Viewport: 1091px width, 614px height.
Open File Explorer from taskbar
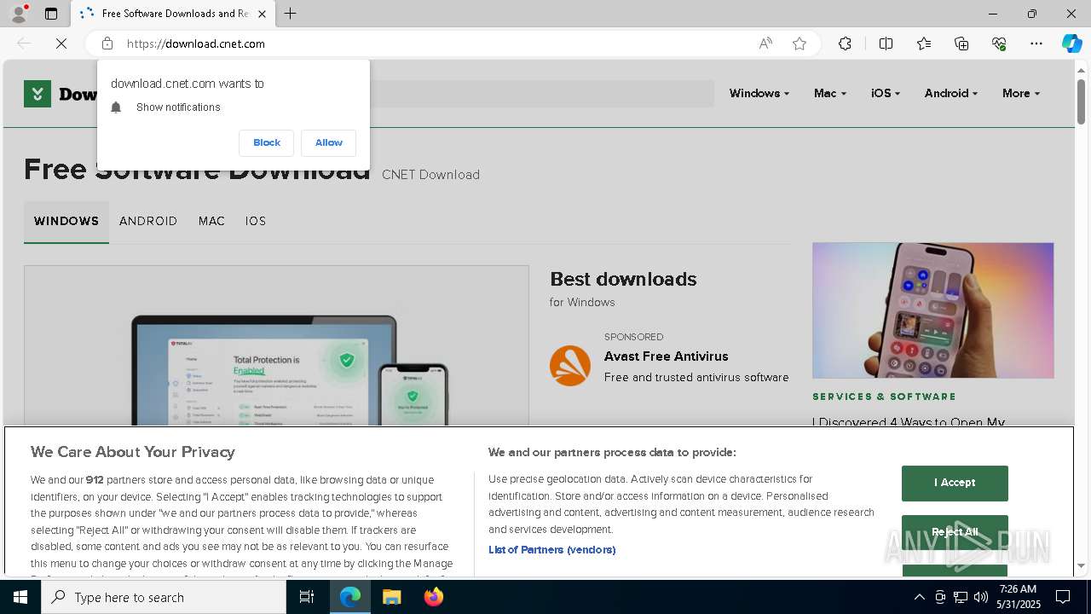[391, 597]
